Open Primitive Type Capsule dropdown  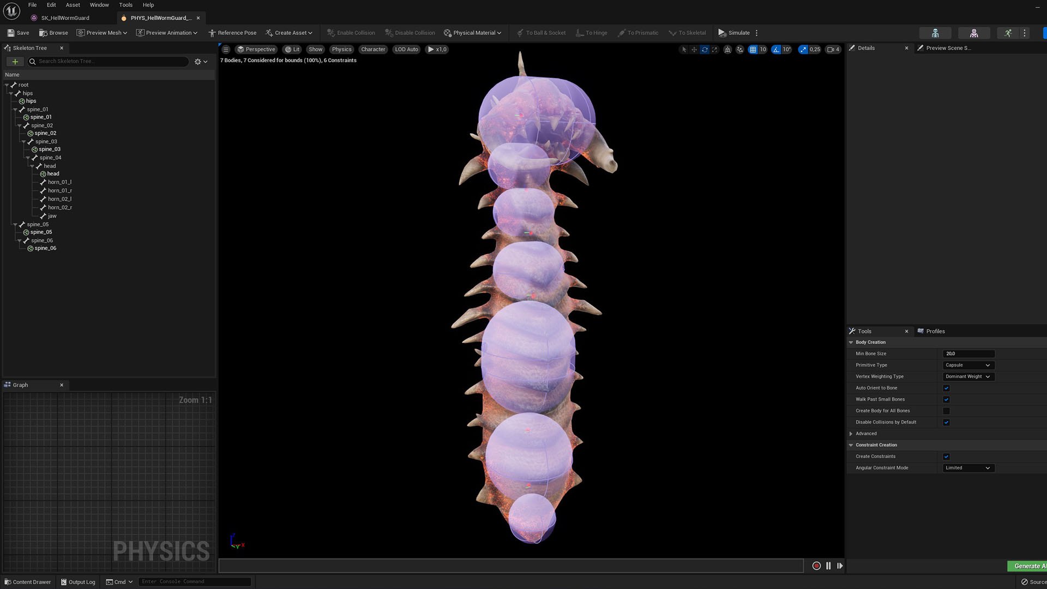point(968,365)
